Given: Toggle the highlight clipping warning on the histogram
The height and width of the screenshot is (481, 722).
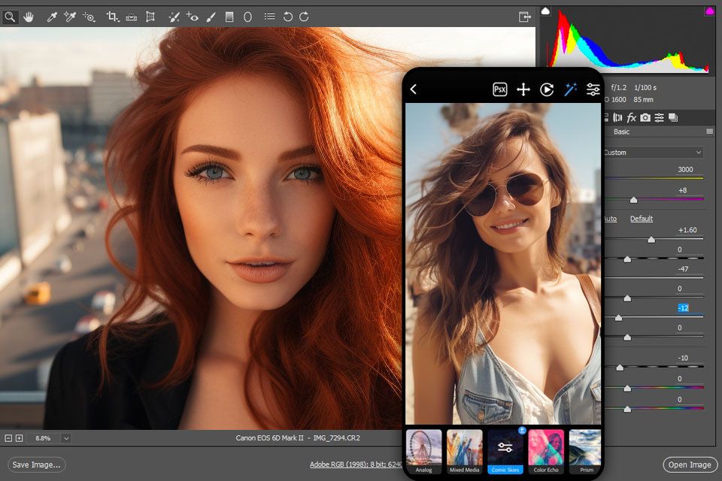Looking at the screenshot, I should pyautogui.click(x=708, y=11).
